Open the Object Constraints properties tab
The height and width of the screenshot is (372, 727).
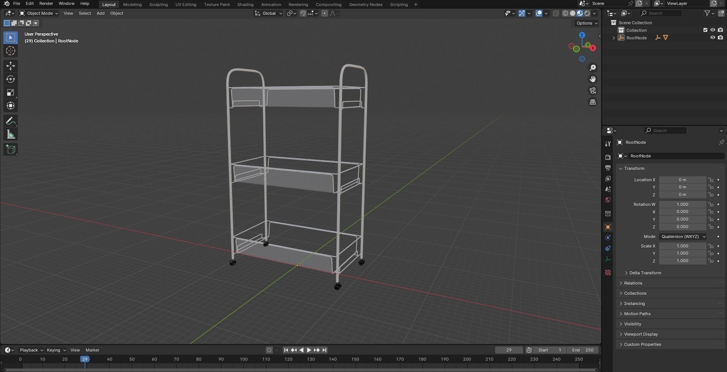608,248
